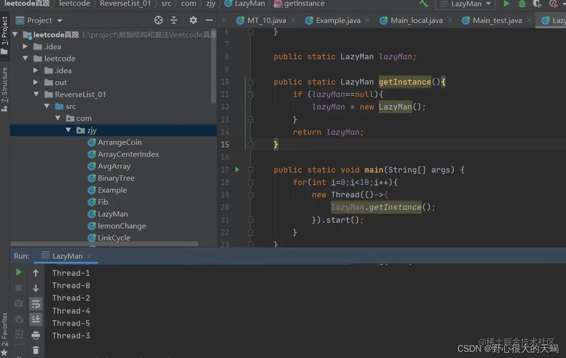566x358 pixels.
Task: Open Project panel settings gear
Action: tap(193, 20)
